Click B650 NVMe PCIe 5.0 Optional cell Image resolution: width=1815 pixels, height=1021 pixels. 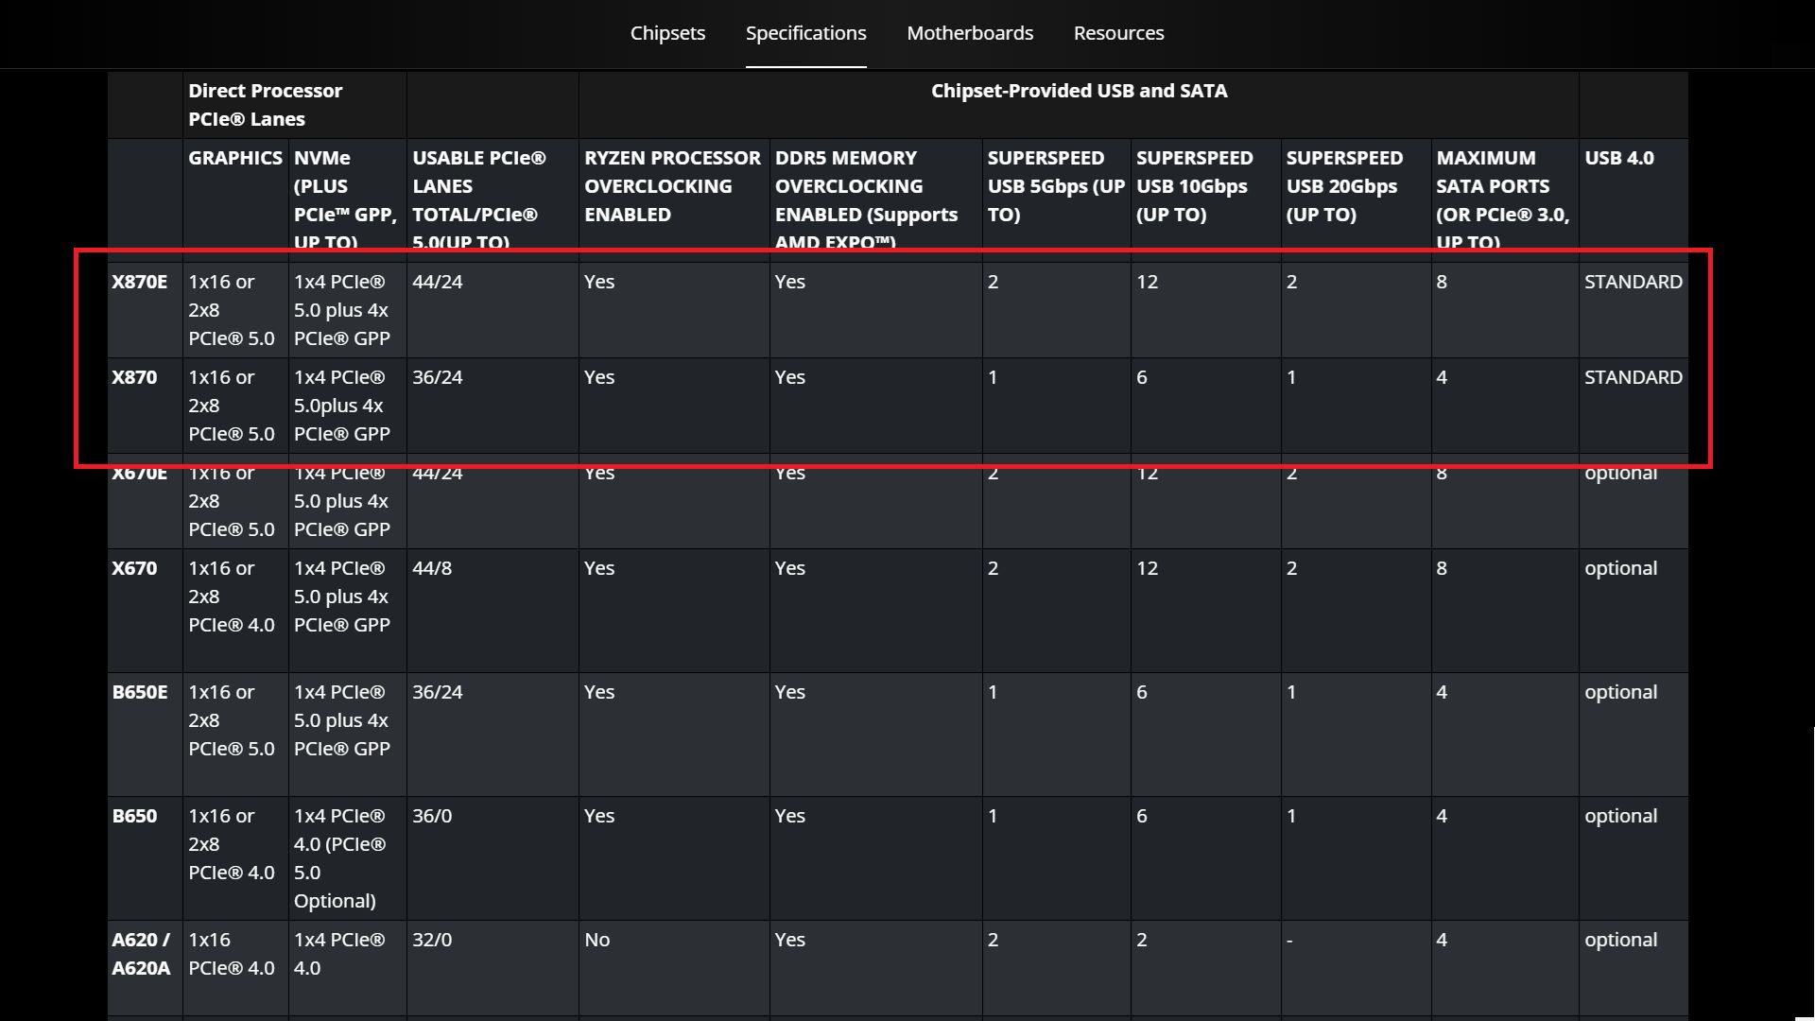coord(339,858)
